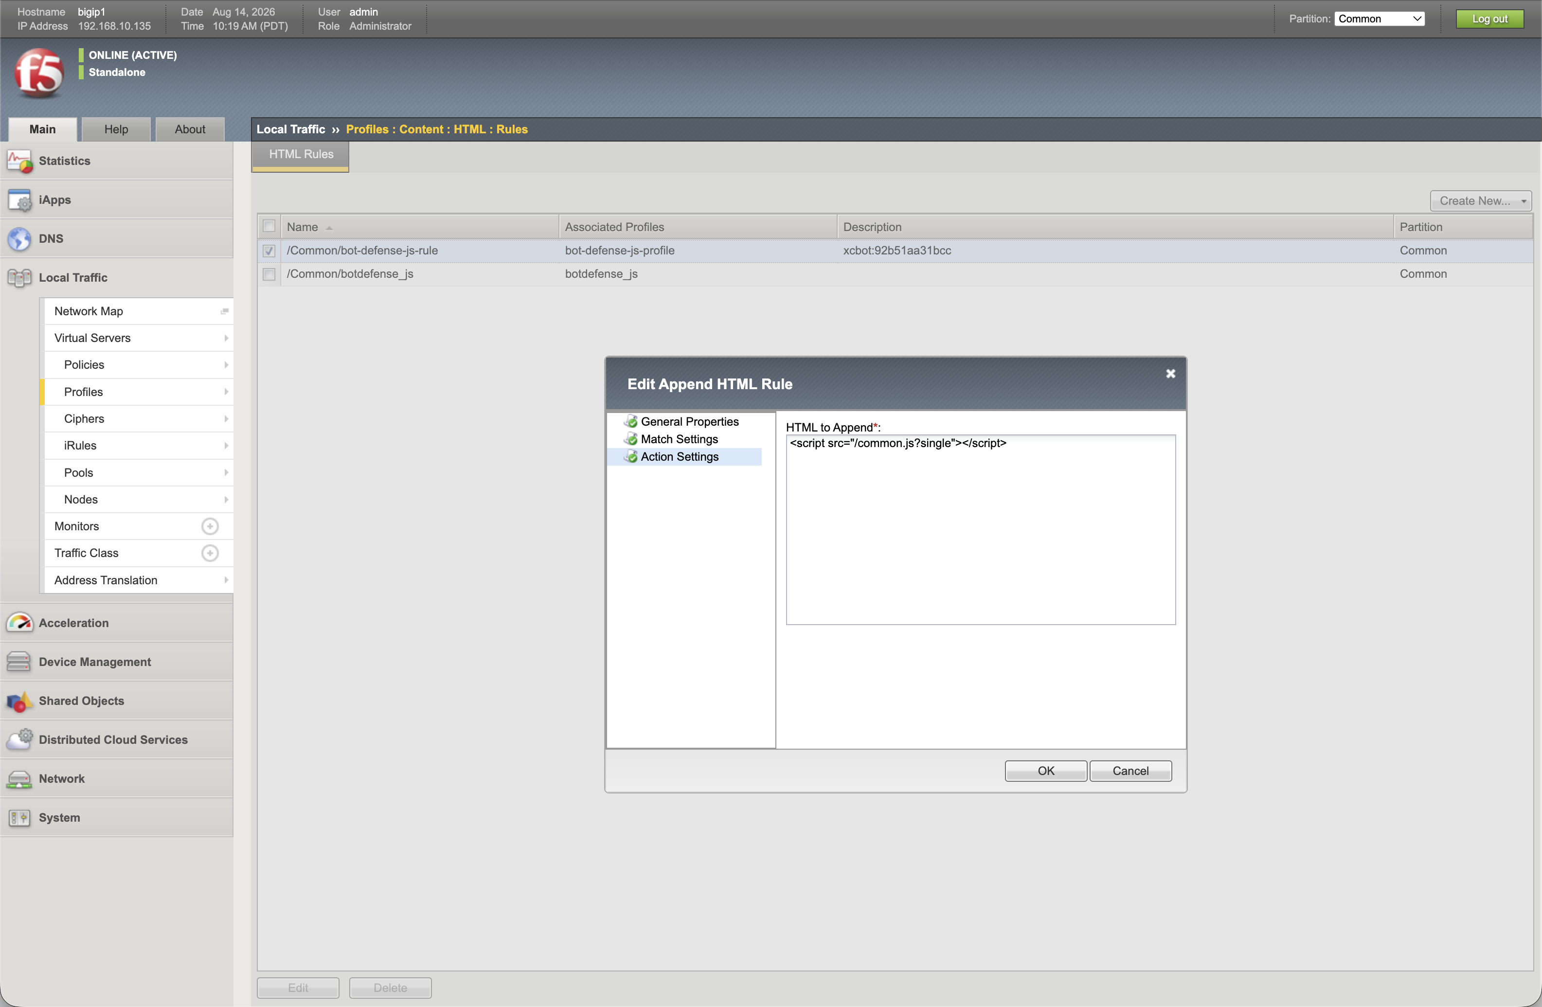Click the Network Map pop-out icon

pyautogui.click(x=225, y=312)
